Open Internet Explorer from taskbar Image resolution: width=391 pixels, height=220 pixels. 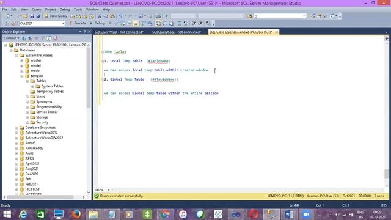pos(23,215)
